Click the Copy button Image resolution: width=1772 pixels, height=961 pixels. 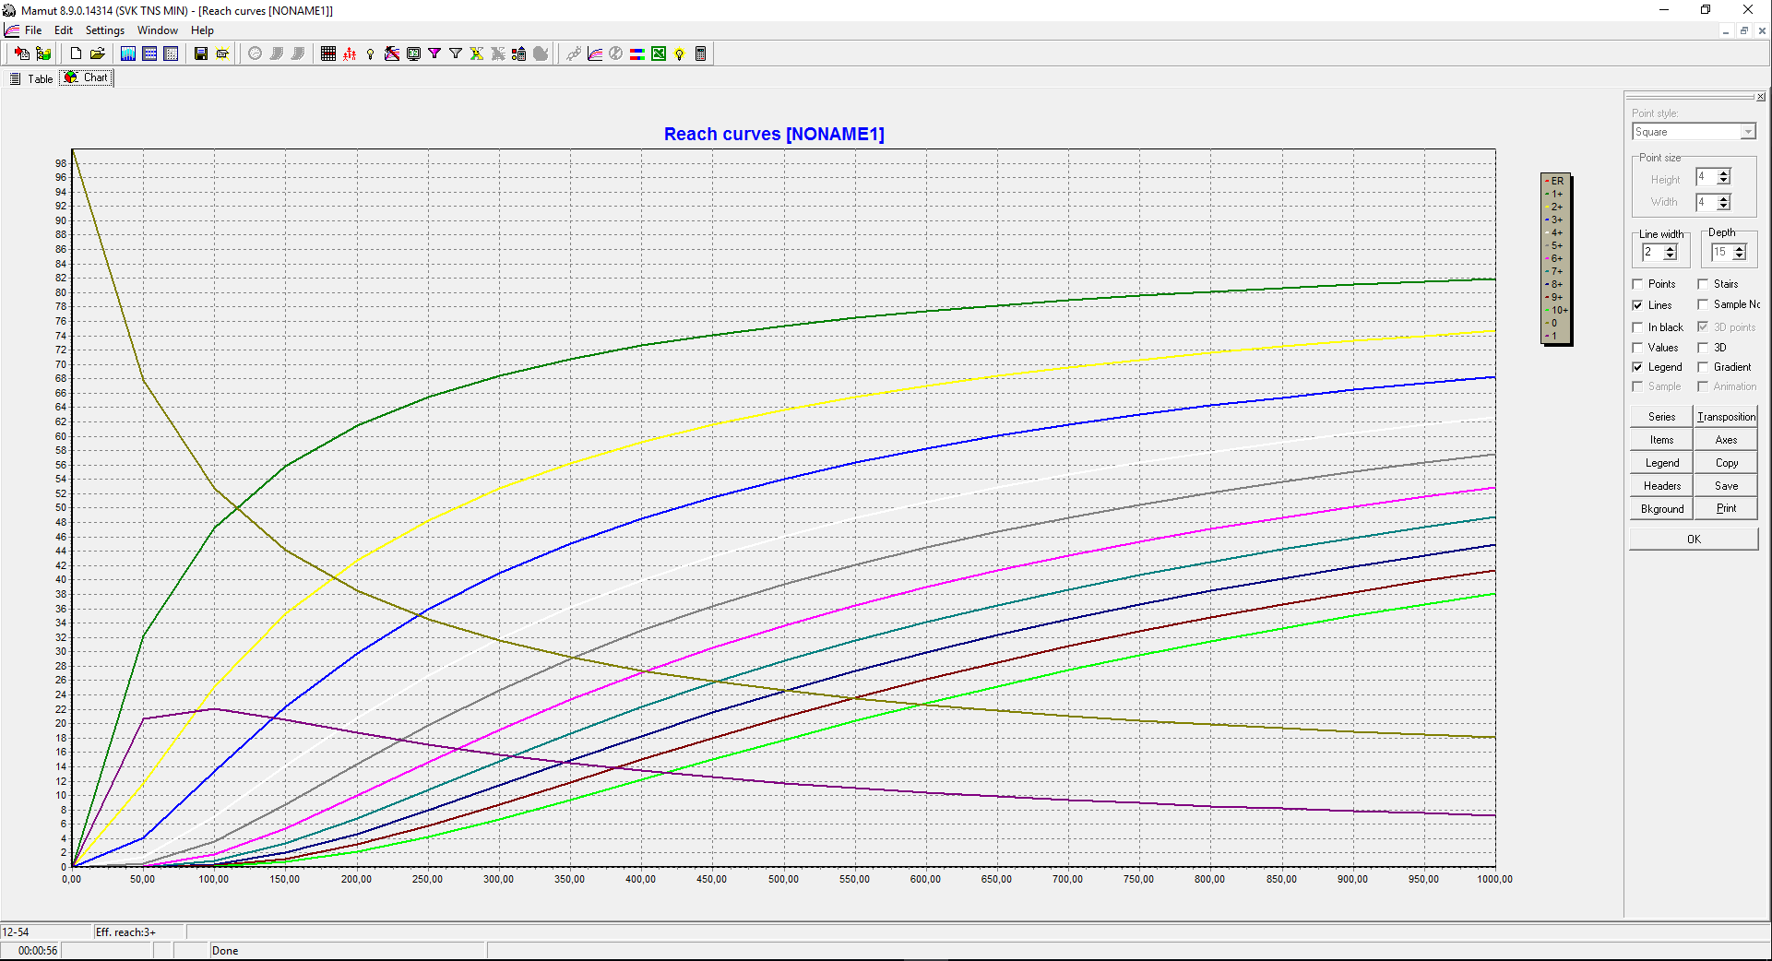click(x=1726, y=463)
